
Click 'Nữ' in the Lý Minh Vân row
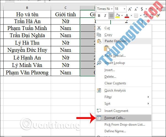point(65,65)
